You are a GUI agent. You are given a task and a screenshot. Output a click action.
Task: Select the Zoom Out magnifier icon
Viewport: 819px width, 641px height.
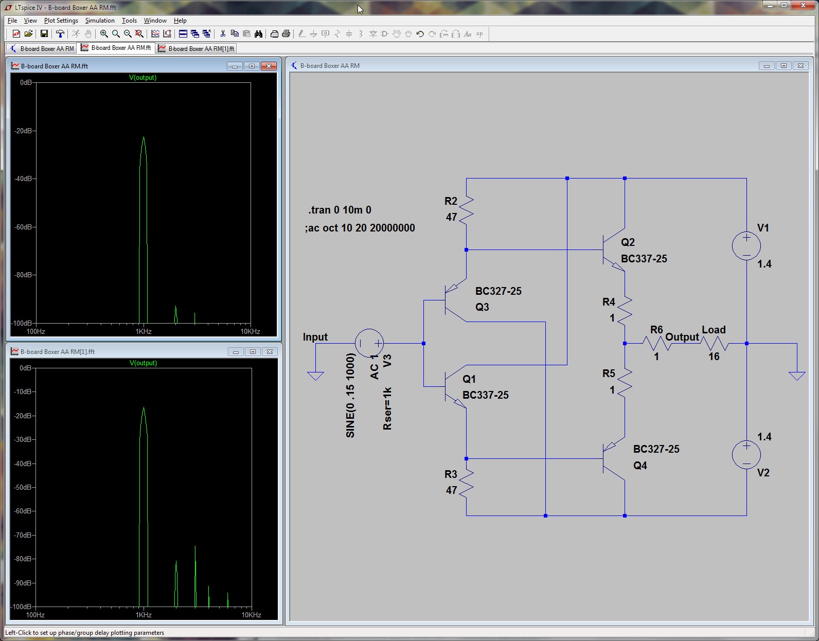pyautogui.click(x=128, y=34)
